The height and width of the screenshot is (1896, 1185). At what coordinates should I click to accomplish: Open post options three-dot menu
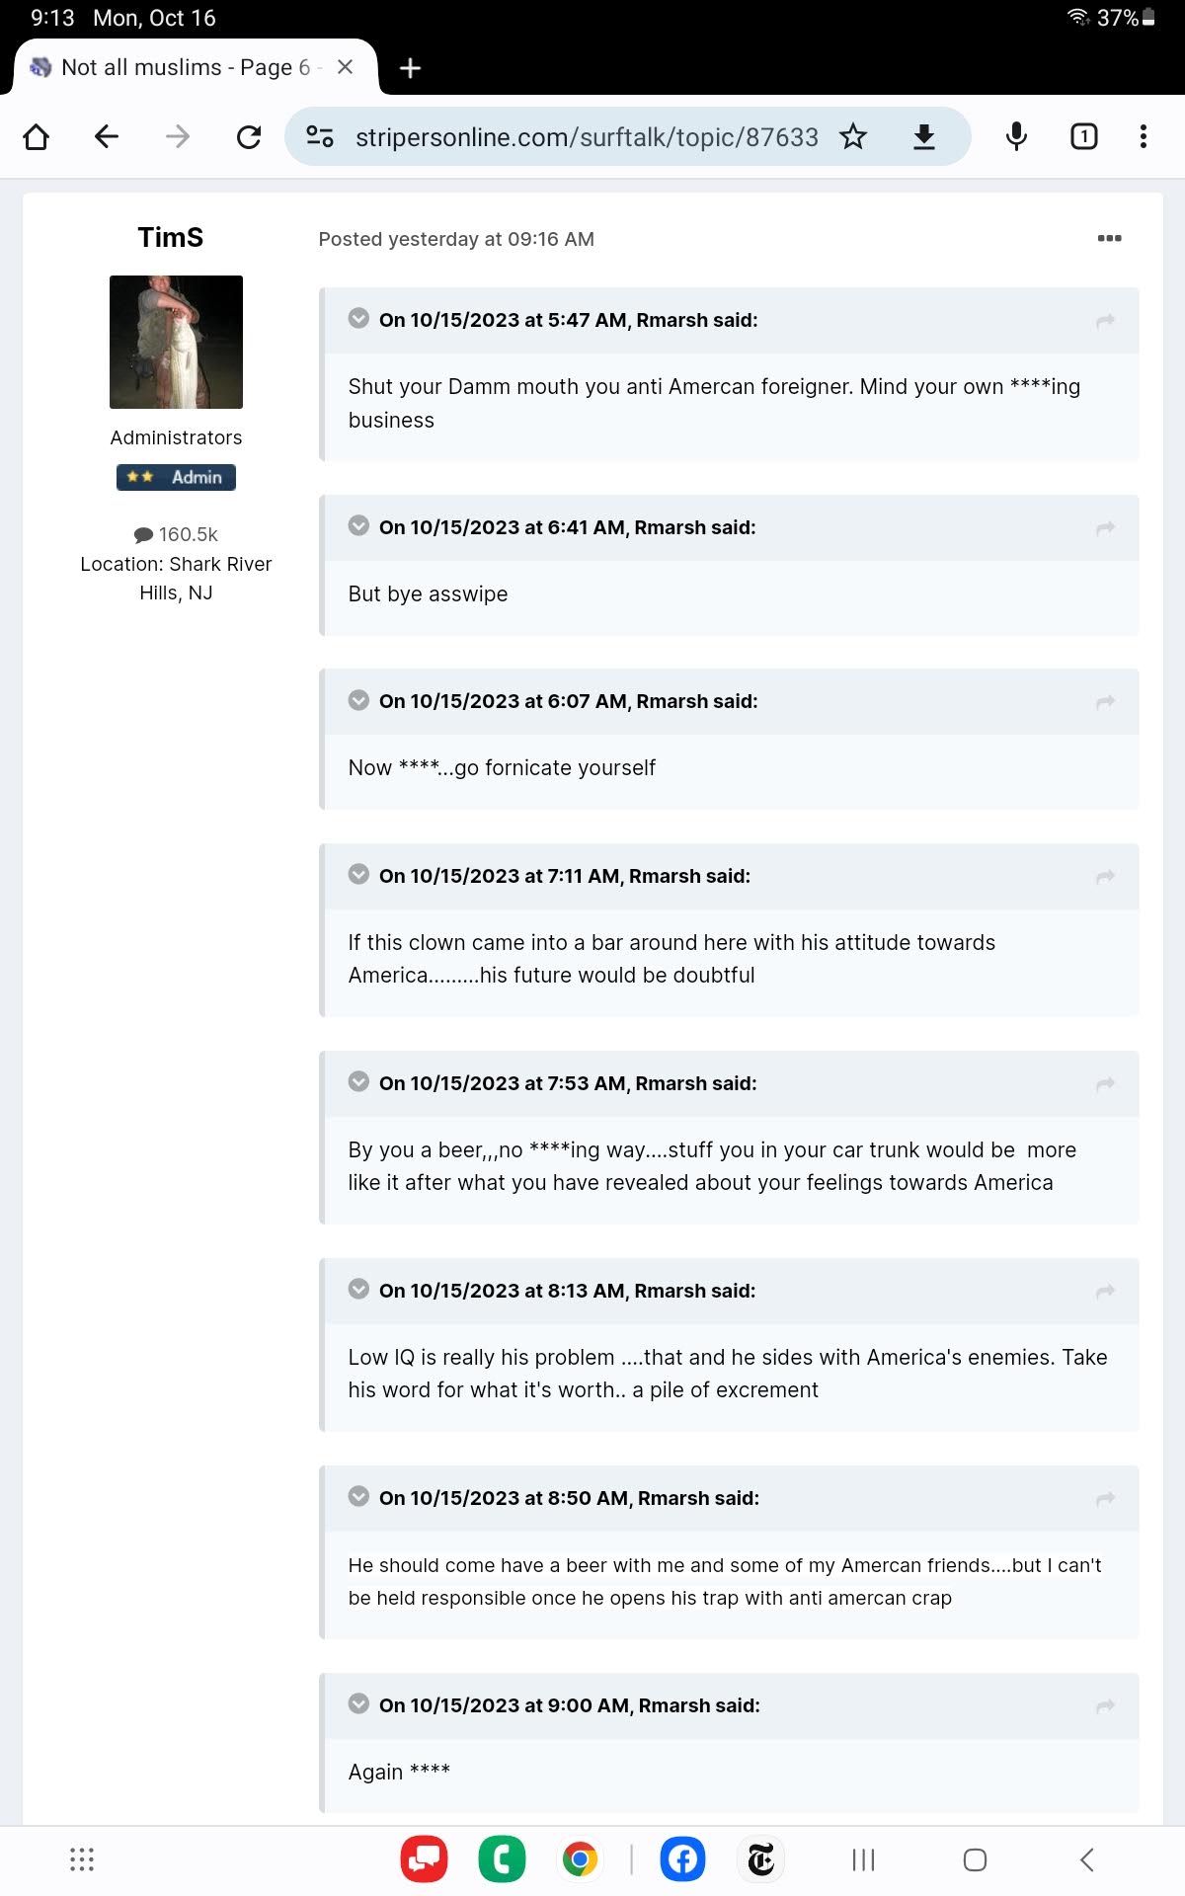pyautogui.click(x=1109, y=238)
